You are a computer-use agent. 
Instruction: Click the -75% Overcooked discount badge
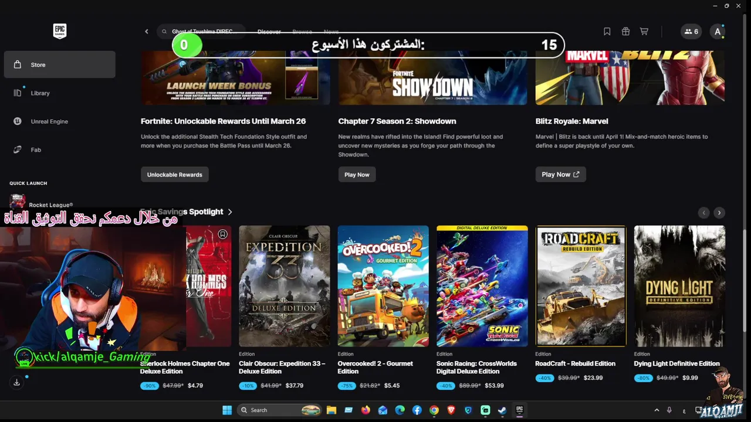pyautogui.click(x=347, y=386)
